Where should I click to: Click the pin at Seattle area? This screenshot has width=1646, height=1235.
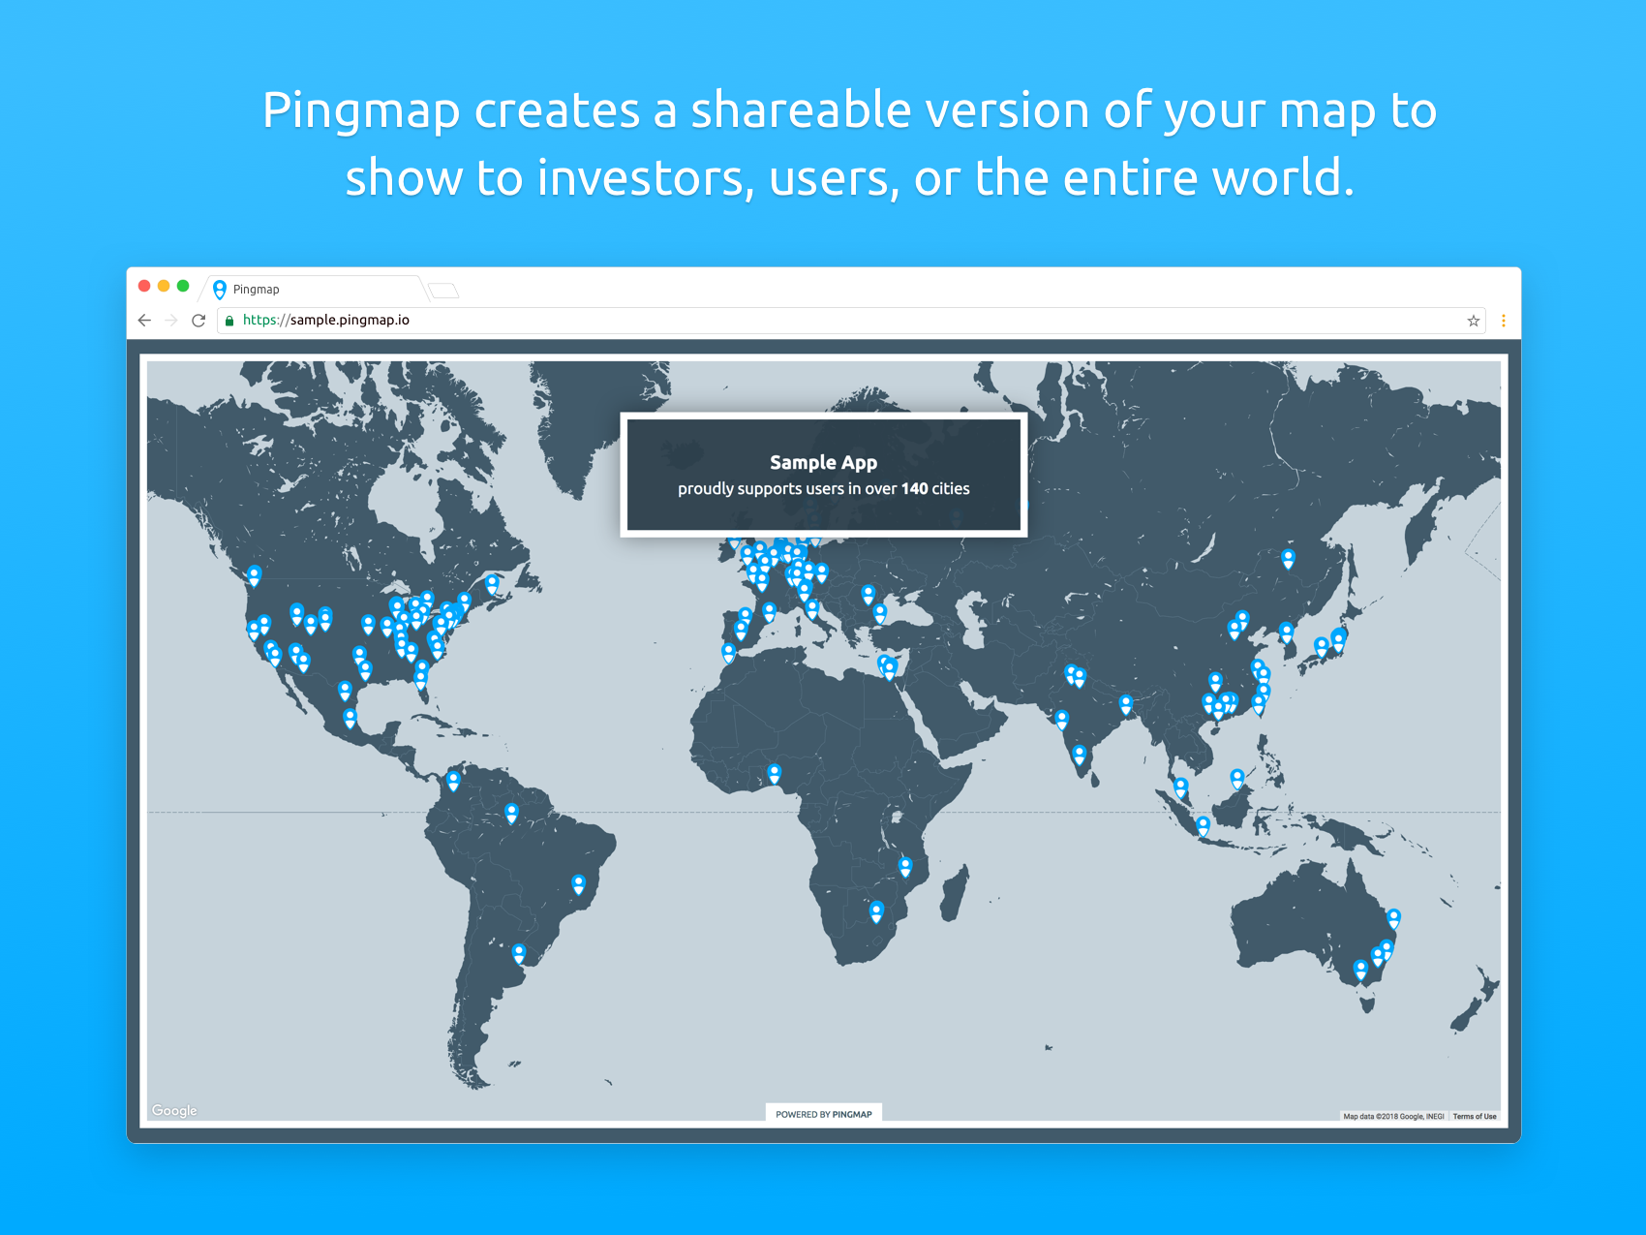[x=254, y=575]
